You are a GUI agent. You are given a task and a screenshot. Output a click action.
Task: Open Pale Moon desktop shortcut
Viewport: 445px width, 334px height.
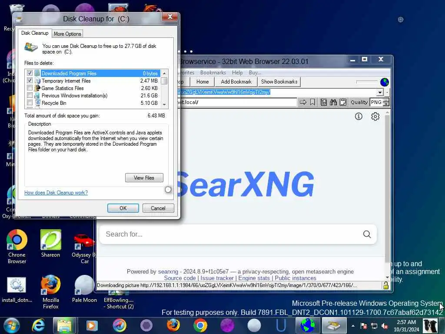point(84,289)
